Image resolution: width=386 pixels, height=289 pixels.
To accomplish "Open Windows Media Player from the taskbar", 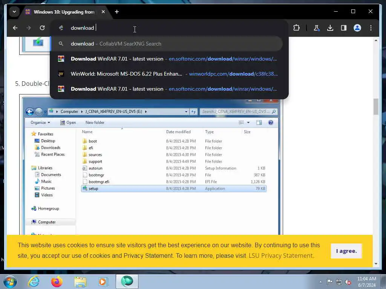I will (x=103, y=281).
